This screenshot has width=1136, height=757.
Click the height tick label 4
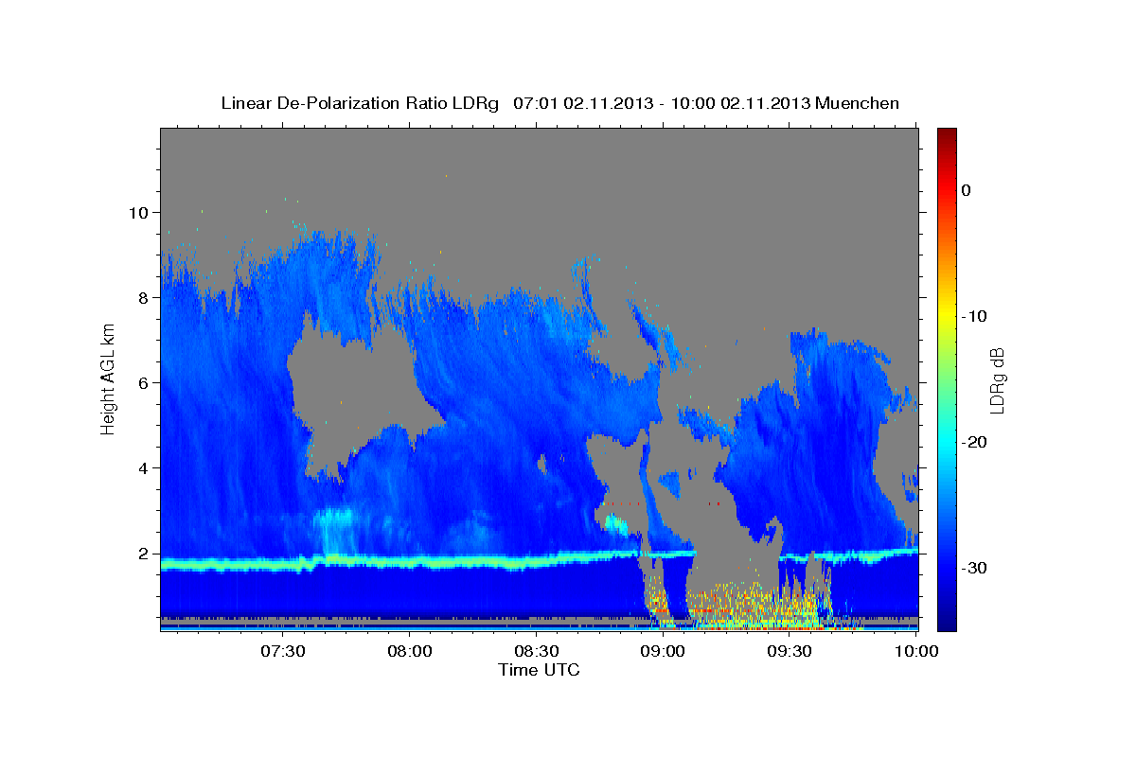[x=145, y=468]
